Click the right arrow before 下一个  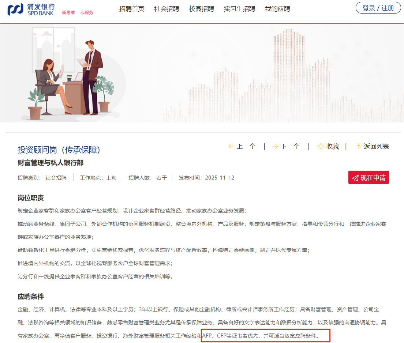pyautogui.click(x=275, y=146)
